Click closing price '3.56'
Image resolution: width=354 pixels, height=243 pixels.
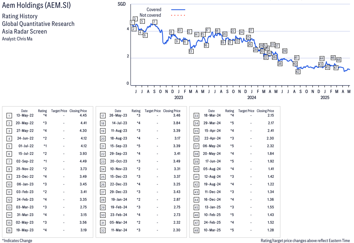[x=83, y=223]
